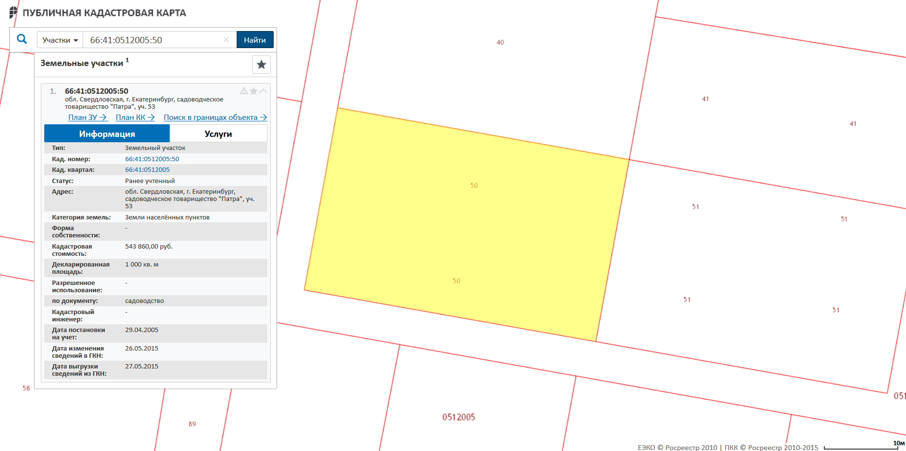Screen dimensions: 906x451
Task: Click Поиск в границах объекта link
Action: [x=215, y=117]
